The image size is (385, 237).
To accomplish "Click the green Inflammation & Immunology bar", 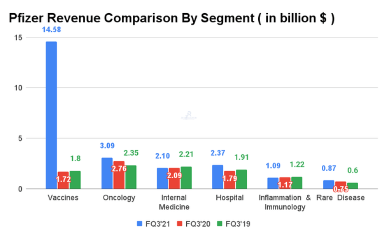I will click(297, 183).
